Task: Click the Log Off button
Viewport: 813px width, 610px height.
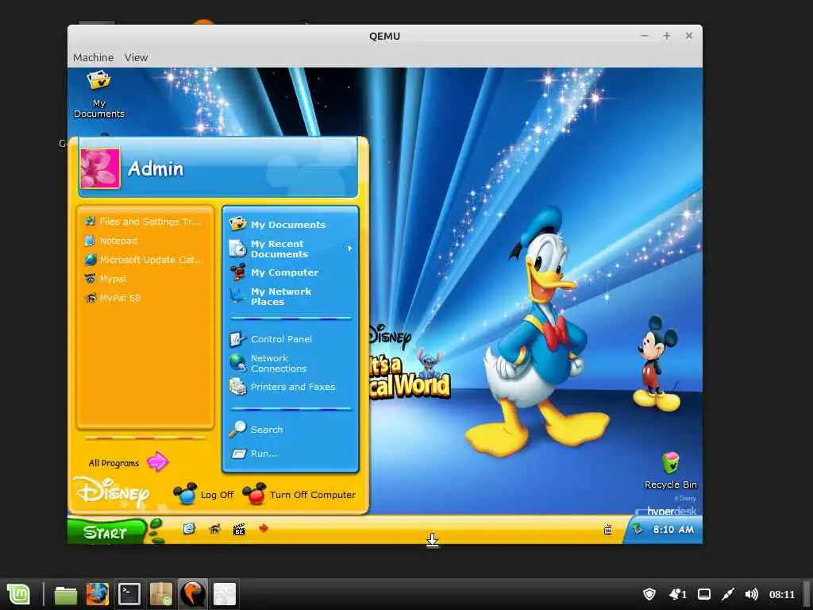Action: (x=203, y=494)
